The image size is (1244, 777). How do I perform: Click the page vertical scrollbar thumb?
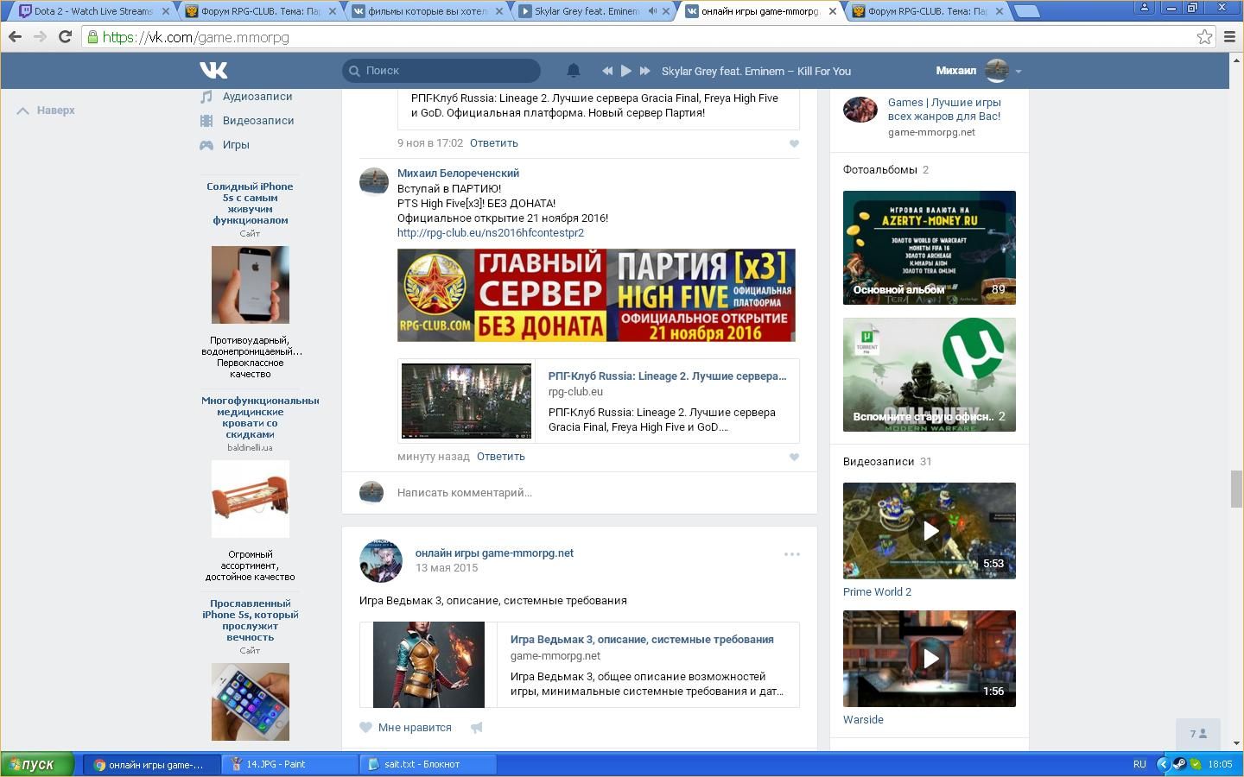coord(1236,490)
